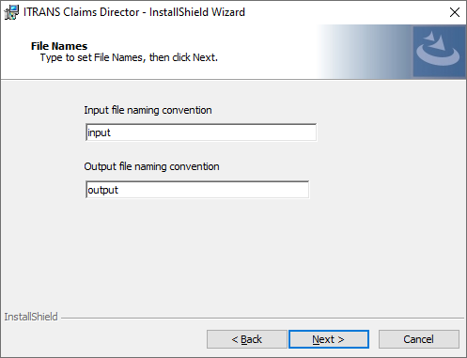Click the installer icon in title bar
Screen dimensions: 467x358
11,12
